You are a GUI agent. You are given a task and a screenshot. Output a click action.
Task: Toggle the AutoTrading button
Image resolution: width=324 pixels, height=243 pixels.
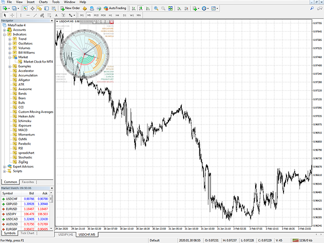(x=115, y=8)
